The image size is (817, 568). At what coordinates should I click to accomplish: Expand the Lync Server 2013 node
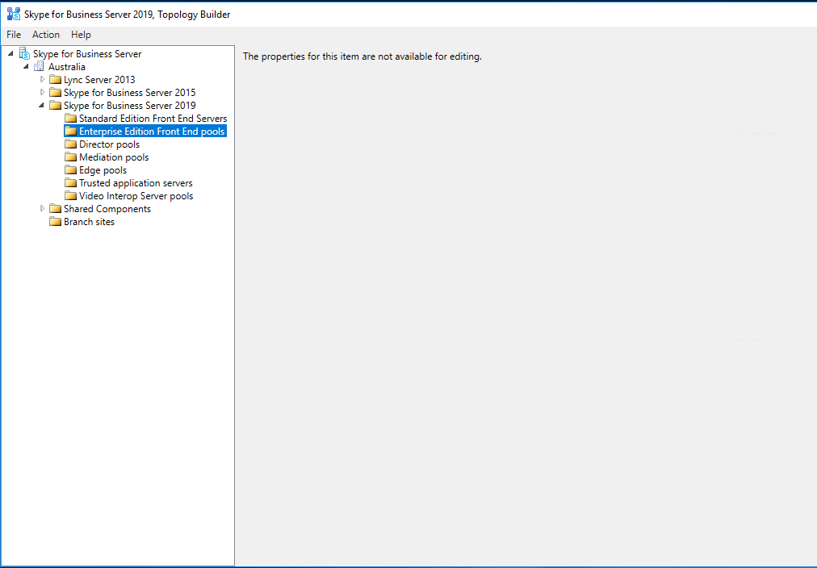point(43,80)
